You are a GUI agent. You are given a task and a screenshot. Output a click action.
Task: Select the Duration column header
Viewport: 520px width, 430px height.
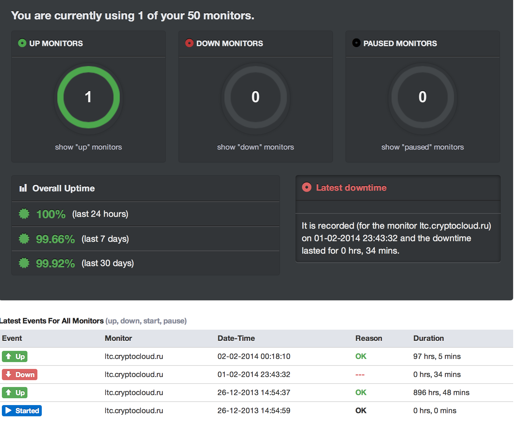coord(428,338)
